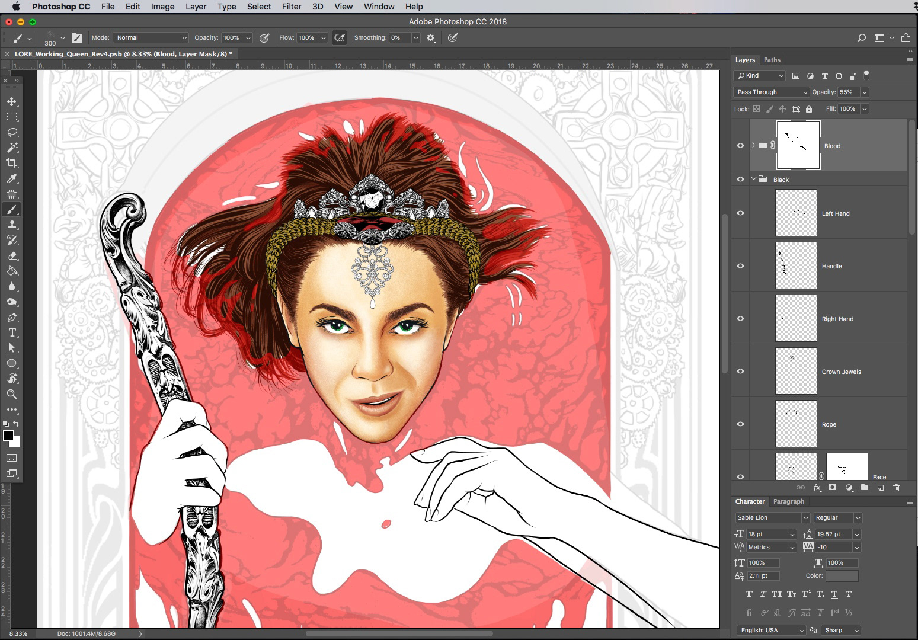Enable airbrush-style build-up

coord(340,37)
